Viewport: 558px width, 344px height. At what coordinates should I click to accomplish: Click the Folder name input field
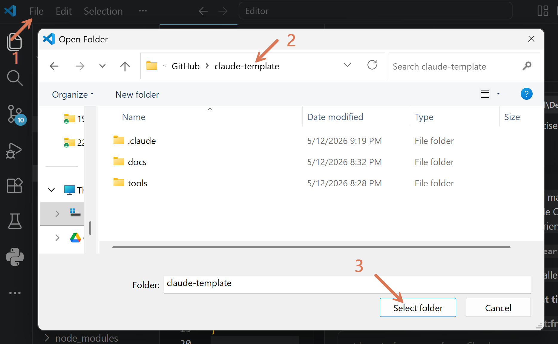coord(347,284)
